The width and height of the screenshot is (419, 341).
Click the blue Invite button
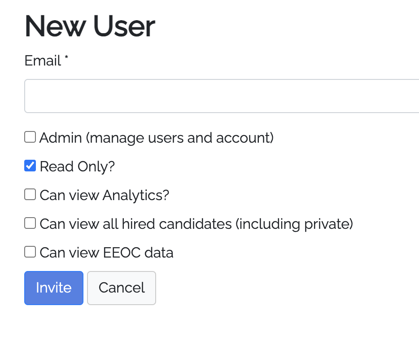click(54, 288)
